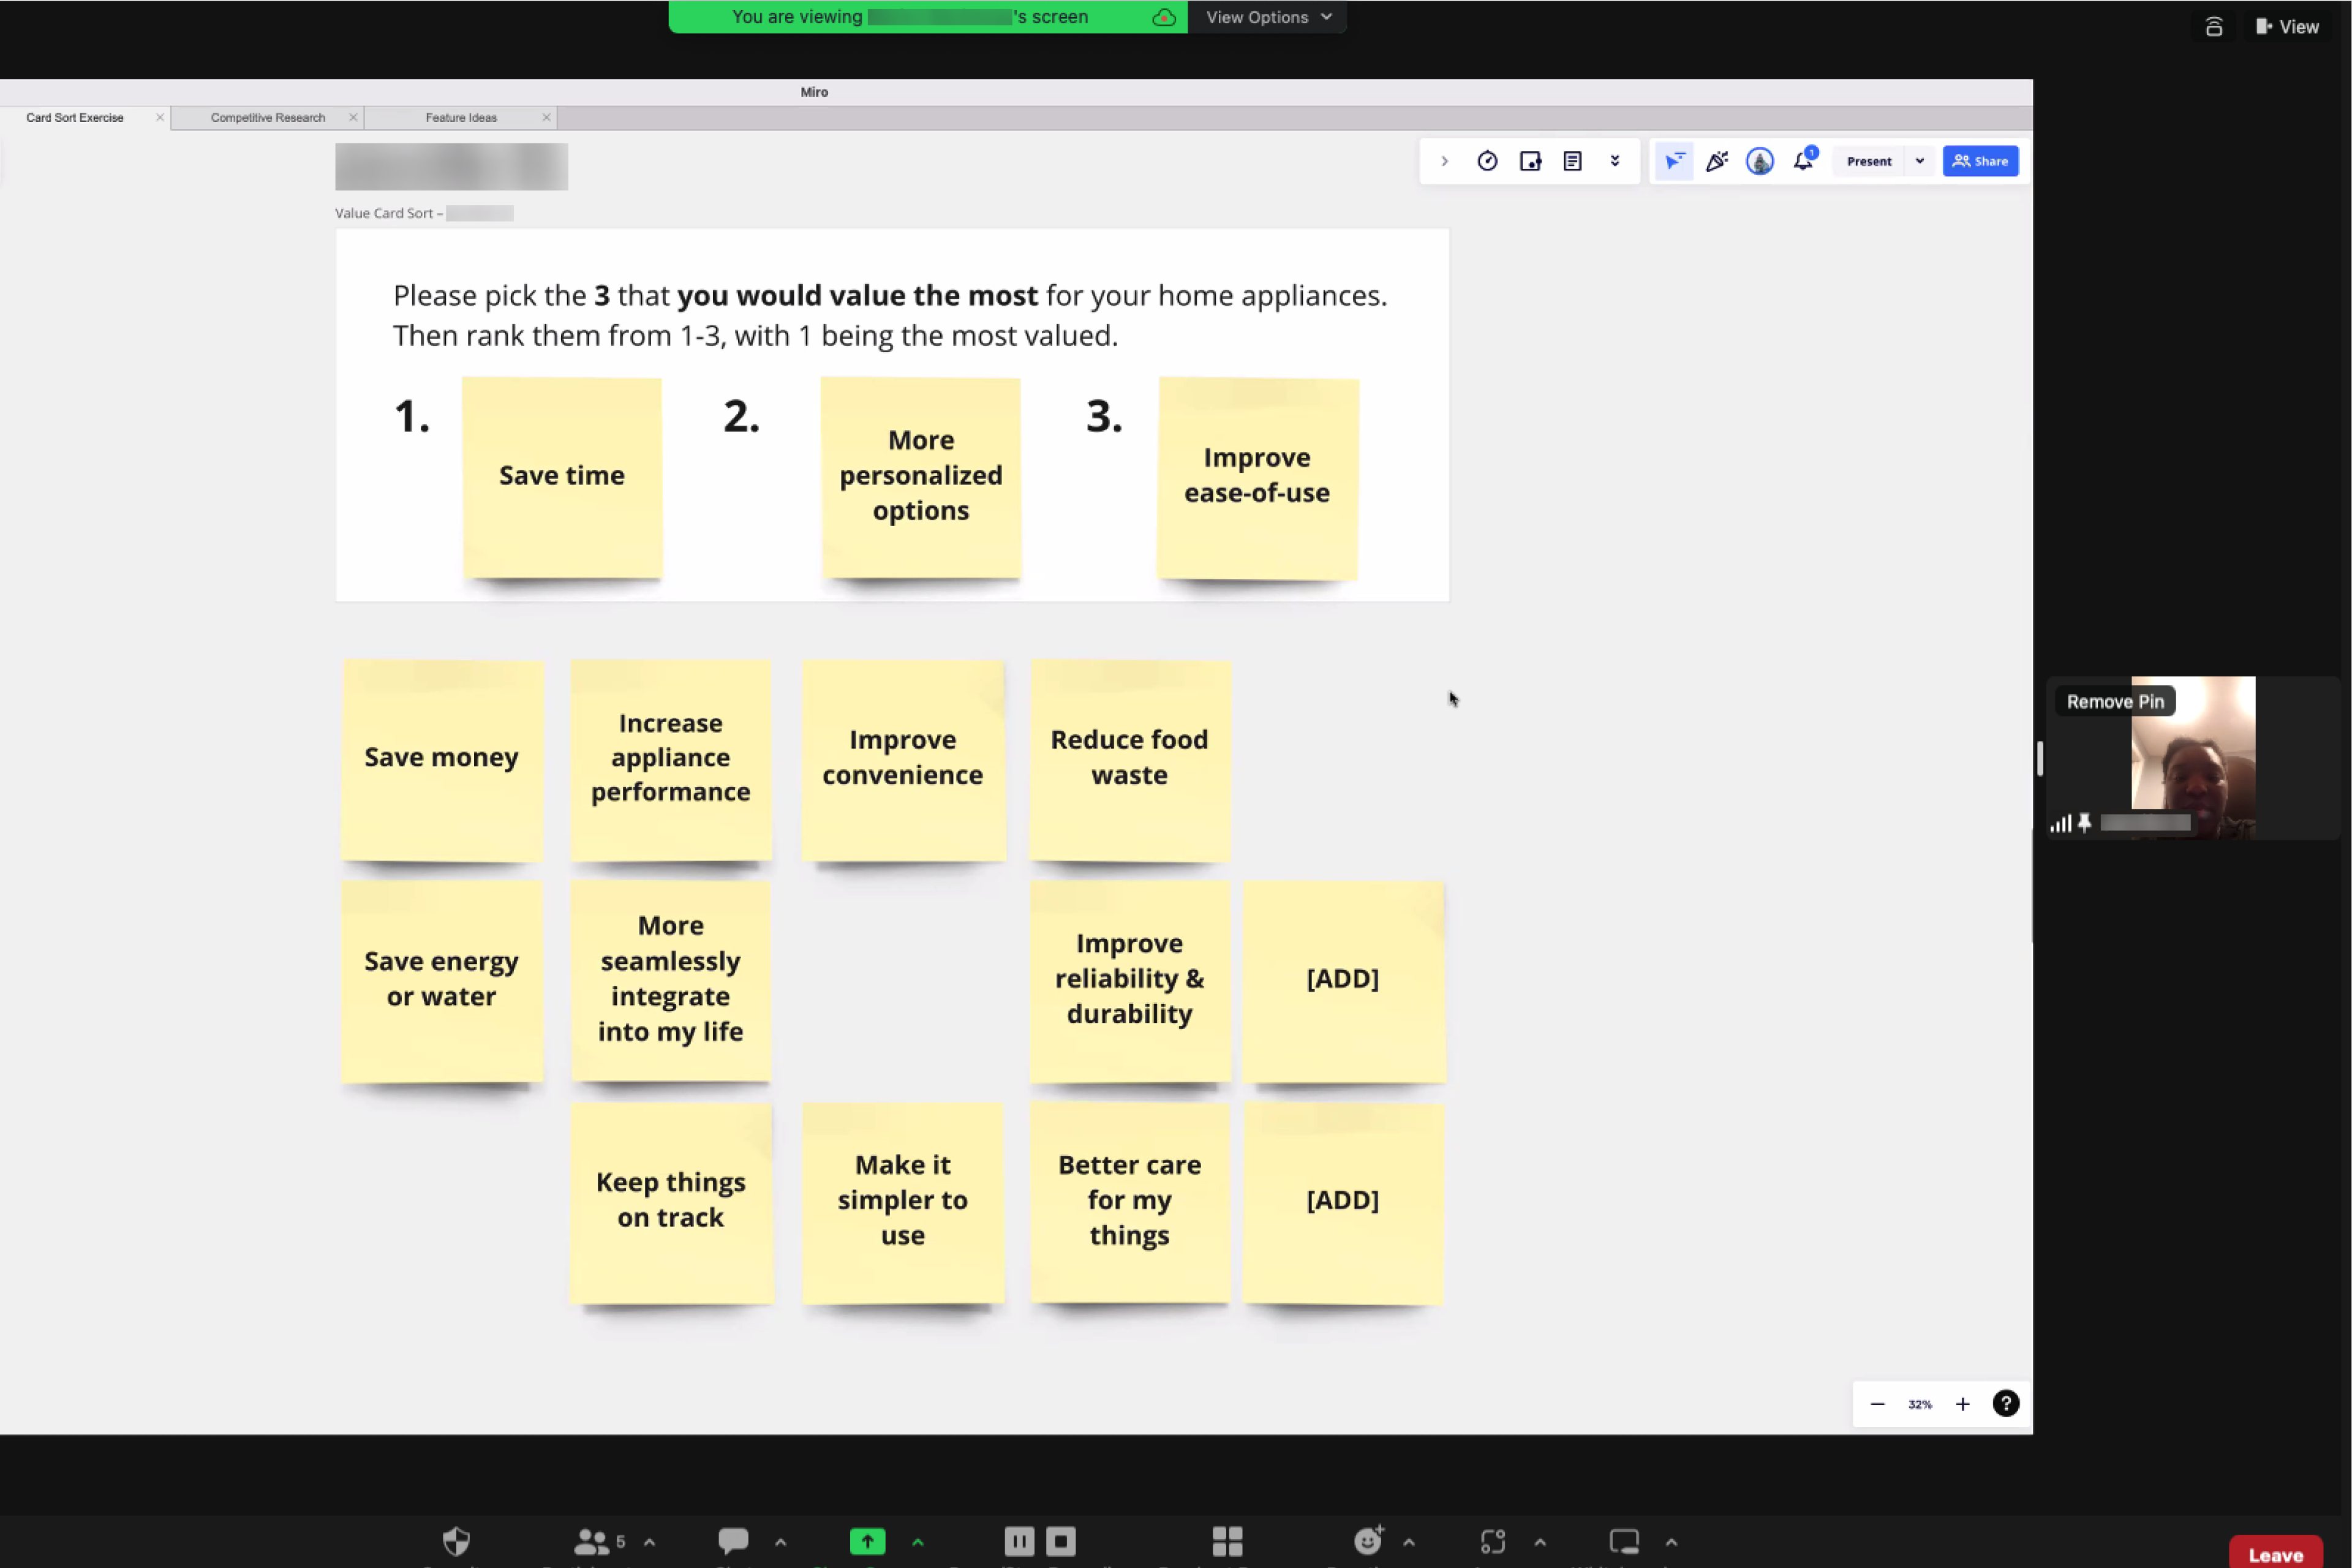Open the Miro notes panel icon
Viewport: 2352px width, 1568px height.
pyautogui.click(x=1572, y=161)
